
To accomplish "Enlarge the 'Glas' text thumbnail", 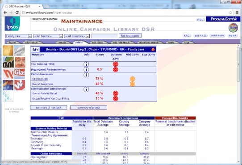I will point(20,74).
